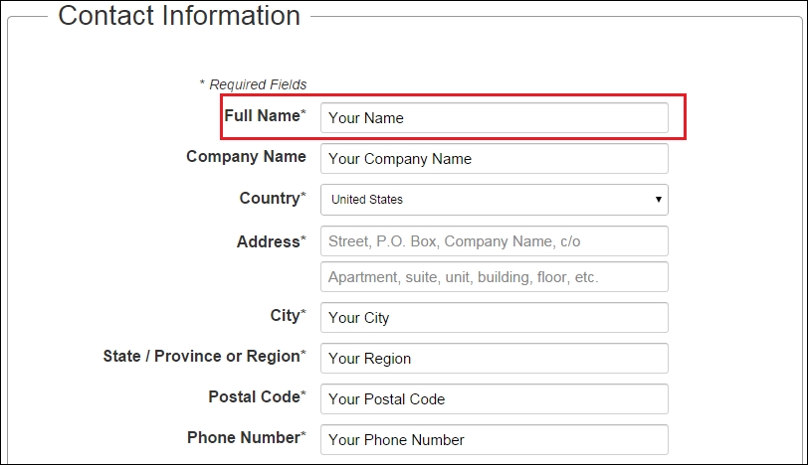808x465 pixels.
Task: Click the Full Name label
Action: 263,115
